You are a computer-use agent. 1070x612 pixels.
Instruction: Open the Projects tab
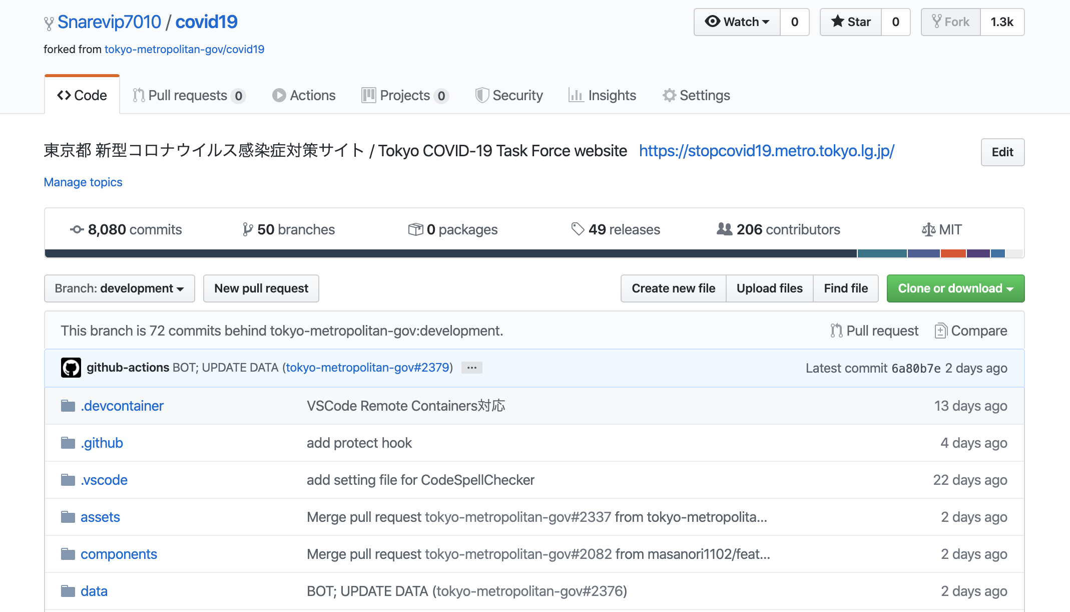click(405, 95)
